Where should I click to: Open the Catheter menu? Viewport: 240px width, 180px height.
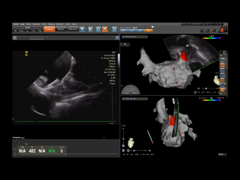coord(36,24)
